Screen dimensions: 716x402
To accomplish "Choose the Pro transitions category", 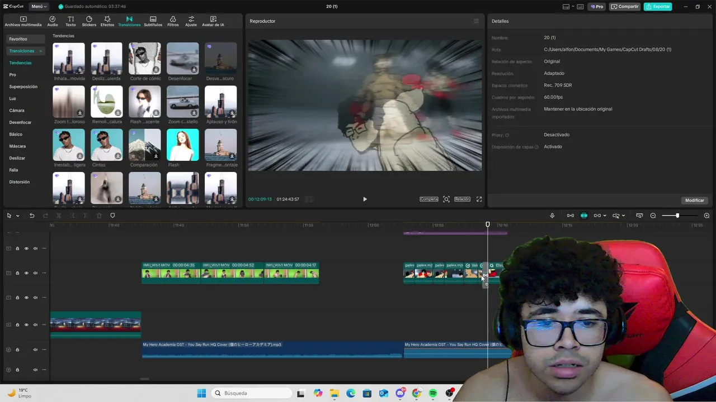I will pos(12,75).
